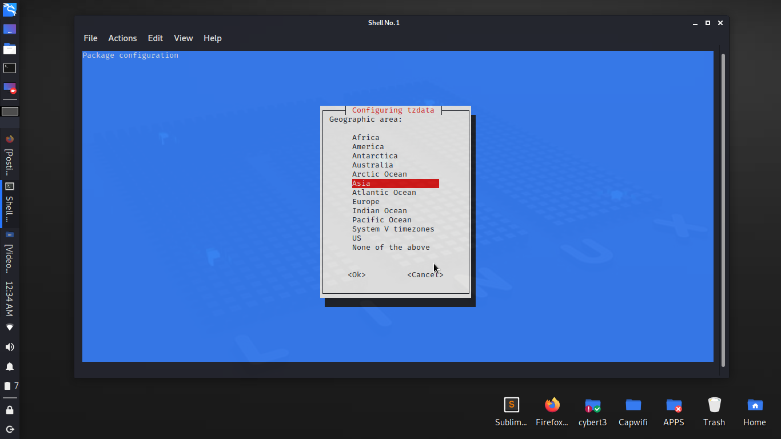The height and width of the screenshot is (439, 781).
Task: Choose the None of the above option
Action: (x=391, y=247)
